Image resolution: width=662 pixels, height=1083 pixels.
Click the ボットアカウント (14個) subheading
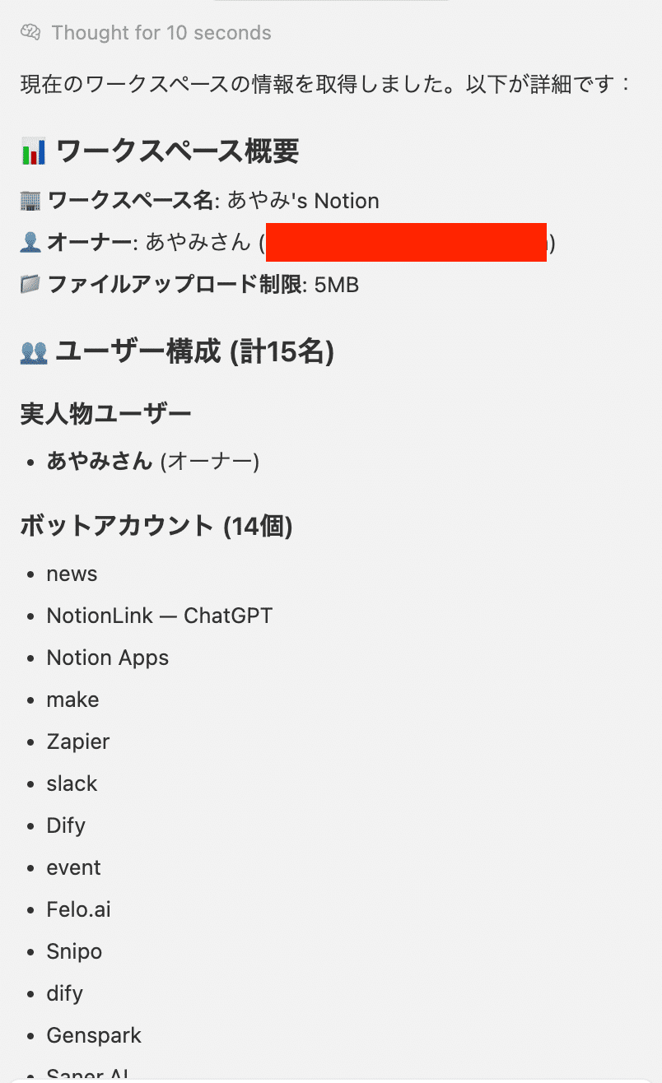pos(156,526)
